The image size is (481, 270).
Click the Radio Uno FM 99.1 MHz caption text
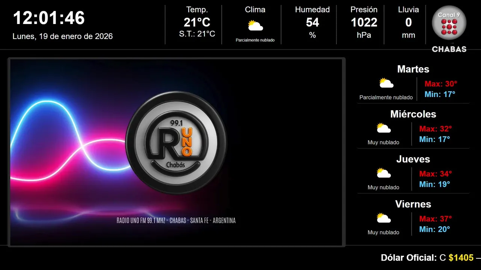click(x=176, y=220)
